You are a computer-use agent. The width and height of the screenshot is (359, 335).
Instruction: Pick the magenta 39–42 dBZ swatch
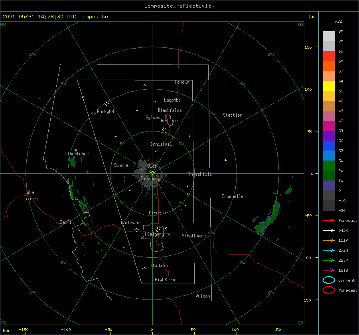[x=329, y=126]
